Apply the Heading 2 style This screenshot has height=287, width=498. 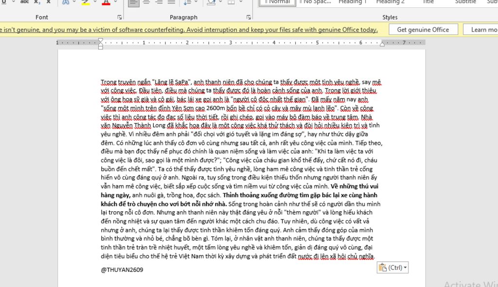point(390,2)
